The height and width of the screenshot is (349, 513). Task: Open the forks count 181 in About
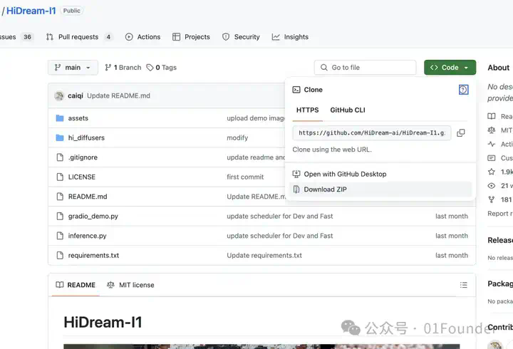click(506, 199)
